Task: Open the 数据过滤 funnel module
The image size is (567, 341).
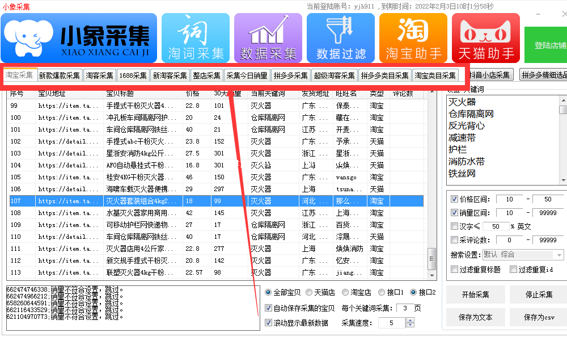Action: pos(341,38)
